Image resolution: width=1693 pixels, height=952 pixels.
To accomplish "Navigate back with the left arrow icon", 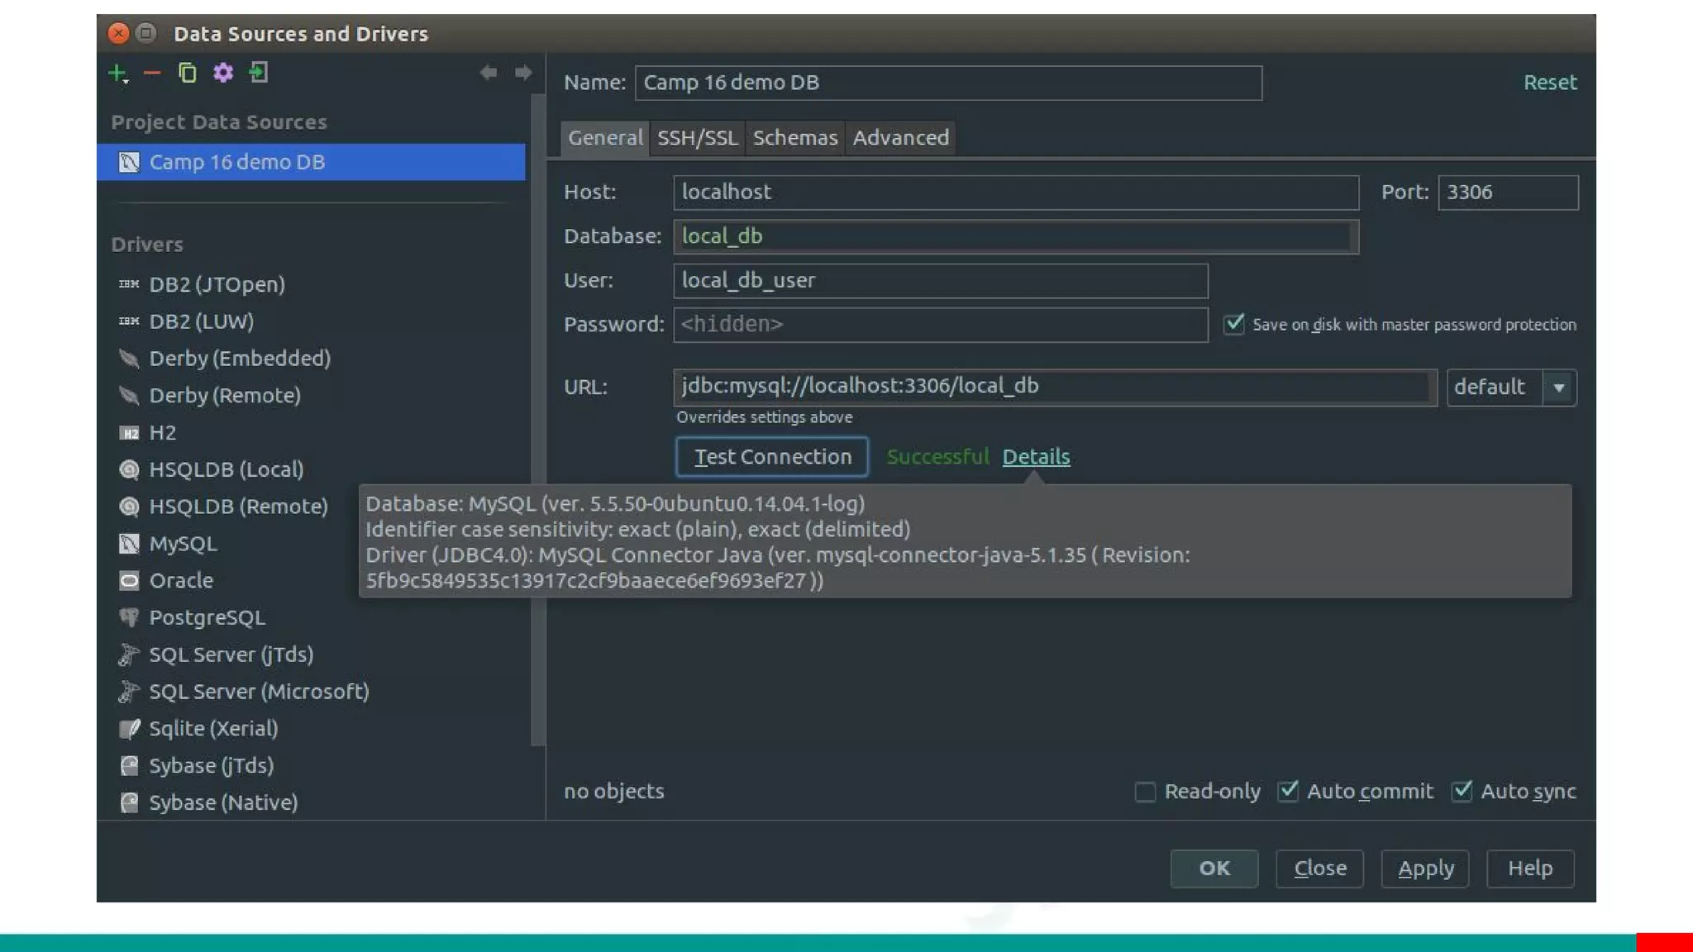I will 489,73.
